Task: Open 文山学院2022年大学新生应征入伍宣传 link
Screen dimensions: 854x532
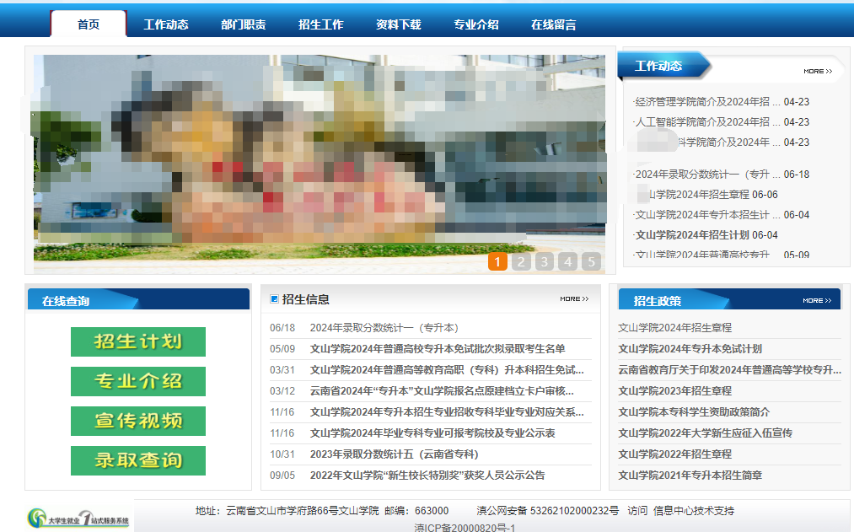Action: click(706, 433)
